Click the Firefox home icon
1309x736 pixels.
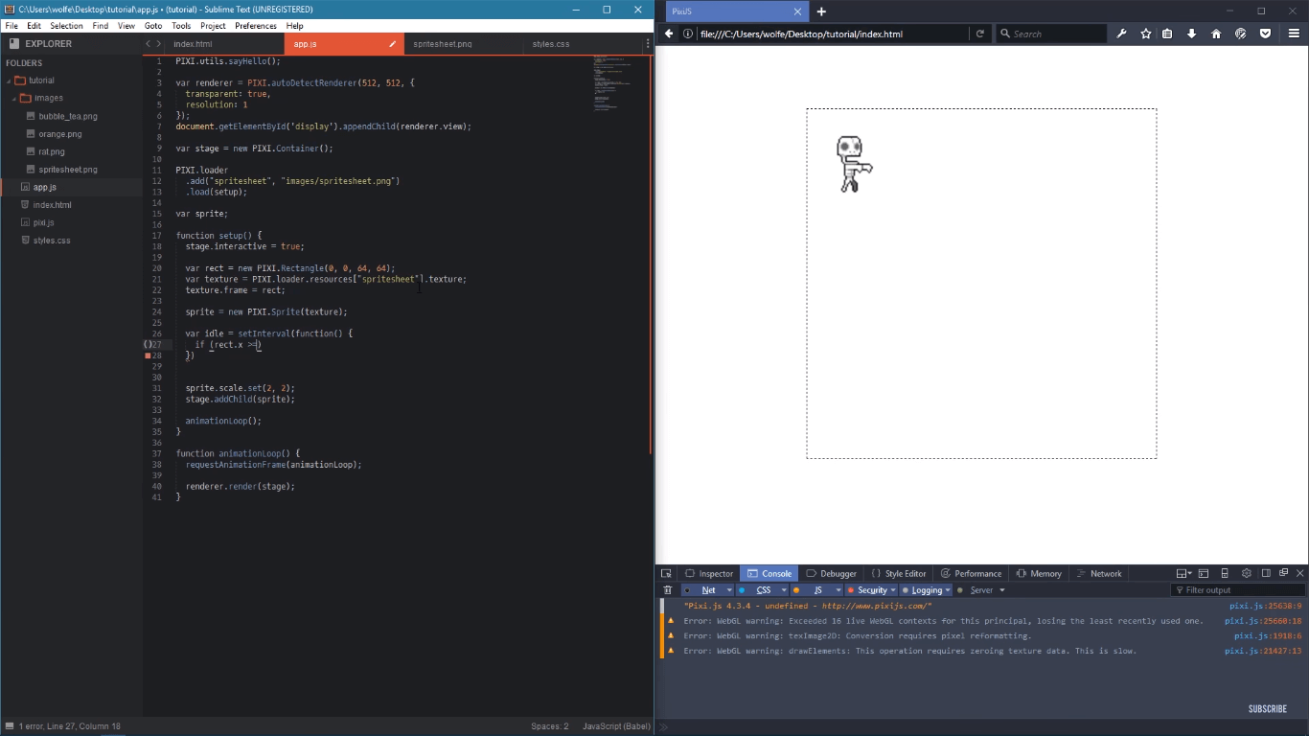point(1216,34)
